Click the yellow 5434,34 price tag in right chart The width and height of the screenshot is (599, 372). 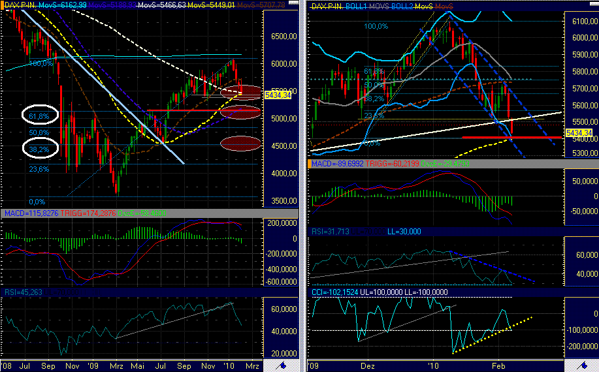pos(579,132)
